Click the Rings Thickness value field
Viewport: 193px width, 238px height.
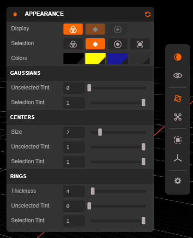tap(74, 191)
